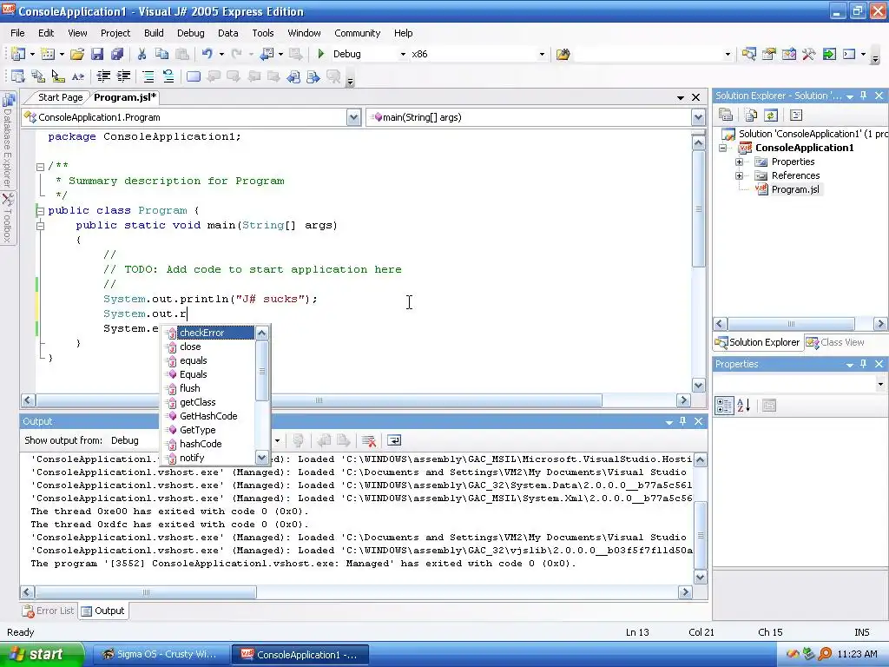Click the Comment Out Selected Lines icon
The height and width of the screenshot is (667, 889).
click(x=148, y=76)
